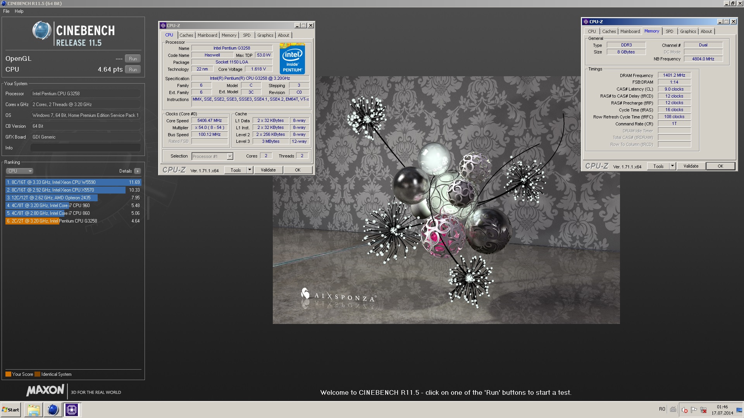Open the CPU ranking type dropdown

(19, 171)
